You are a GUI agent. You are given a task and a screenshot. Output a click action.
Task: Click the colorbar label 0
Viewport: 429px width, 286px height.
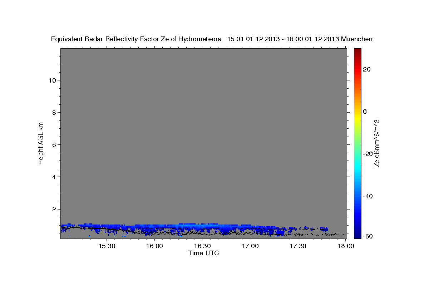(365, 112)
